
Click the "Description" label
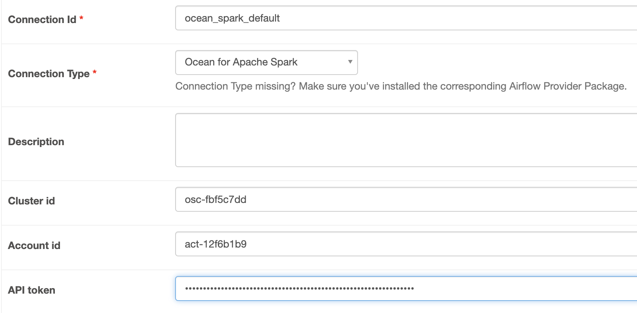coord(36,142)
